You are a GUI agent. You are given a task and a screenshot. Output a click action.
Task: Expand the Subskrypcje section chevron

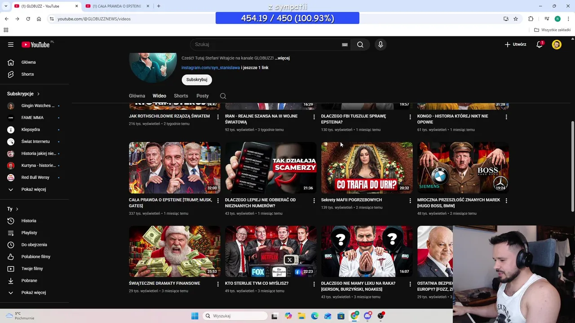point(38,94)
